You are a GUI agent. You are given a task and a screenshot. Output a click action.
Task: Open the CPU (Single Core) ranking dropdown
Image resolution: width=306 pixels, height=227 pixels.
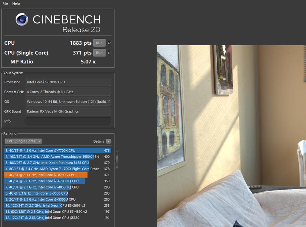(x=24, y=141)
